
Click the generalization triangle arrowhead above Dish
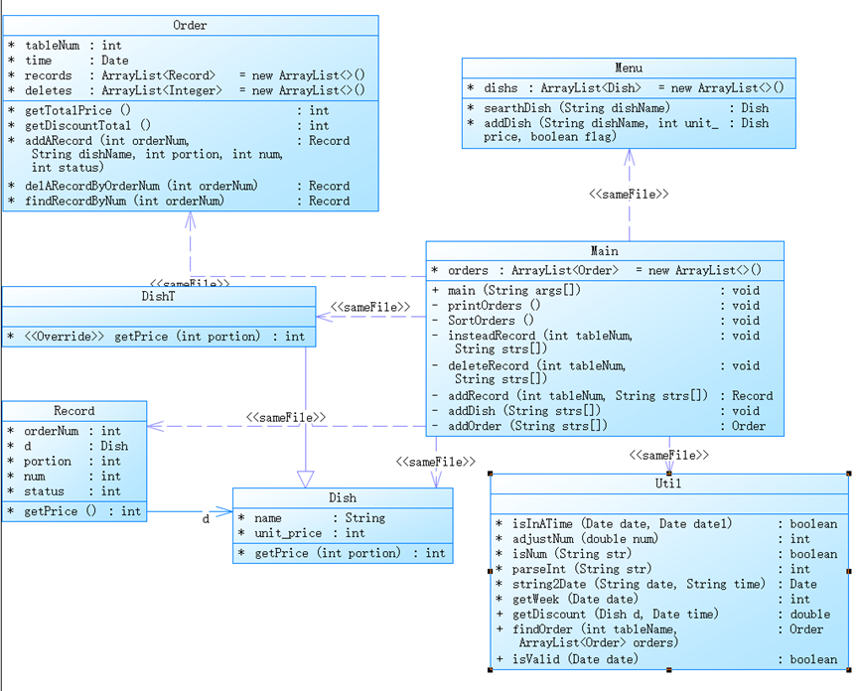pyautogui.click(x=305, y=480)
